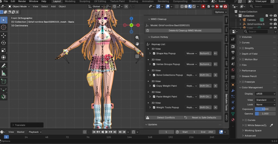This screenshot has width=278, height=144.
Task: Click the Detect Conflicts warning icon
Action: point(147,118)
